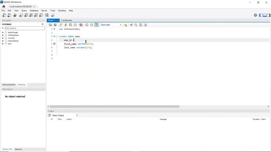Switch to the Session tab

click(x=18, y=149)
